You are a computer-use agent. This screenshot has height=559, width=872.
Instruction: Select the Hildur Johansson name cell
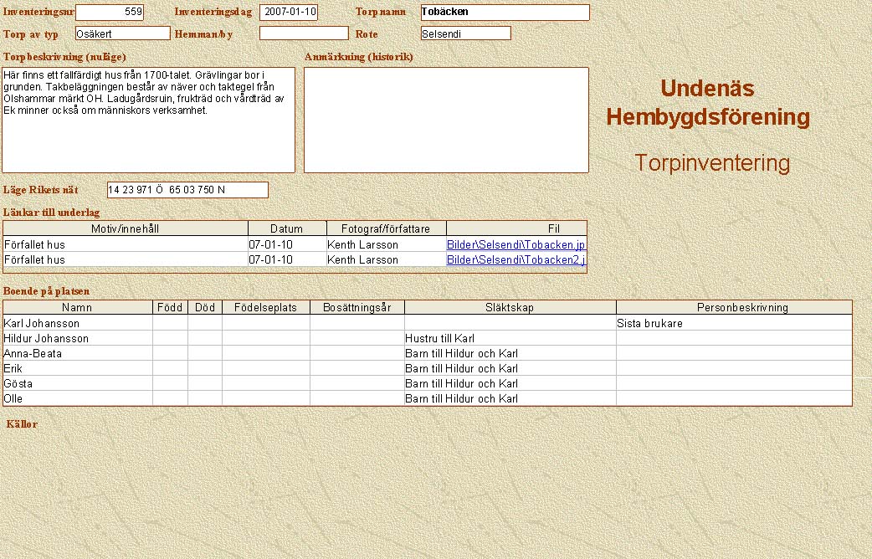tap(78, 338)
